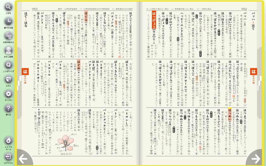Open the ふろく box icon
The height and width of the screenshot is (166, 266).
tap(8, 79)
